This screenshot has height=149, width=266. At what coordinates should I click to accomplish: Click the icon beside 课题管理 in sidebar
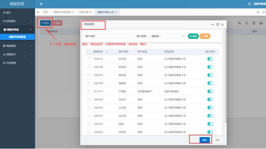(4, 46)
